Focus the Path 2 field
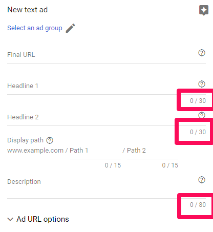 [x=153, y=151]
